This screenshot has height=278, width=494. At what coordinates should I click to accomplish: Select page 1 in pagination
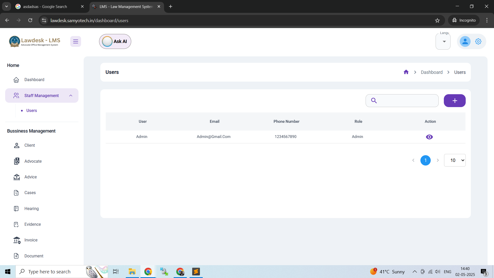click(426, 160)
